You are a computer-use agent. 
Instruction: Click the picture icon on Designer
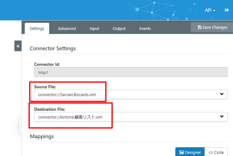pos(181,153)
